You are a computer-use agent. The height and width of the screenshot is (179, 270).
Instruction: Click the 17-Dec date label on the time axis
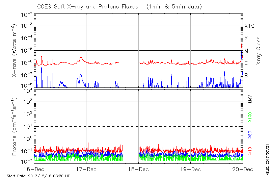86,169
